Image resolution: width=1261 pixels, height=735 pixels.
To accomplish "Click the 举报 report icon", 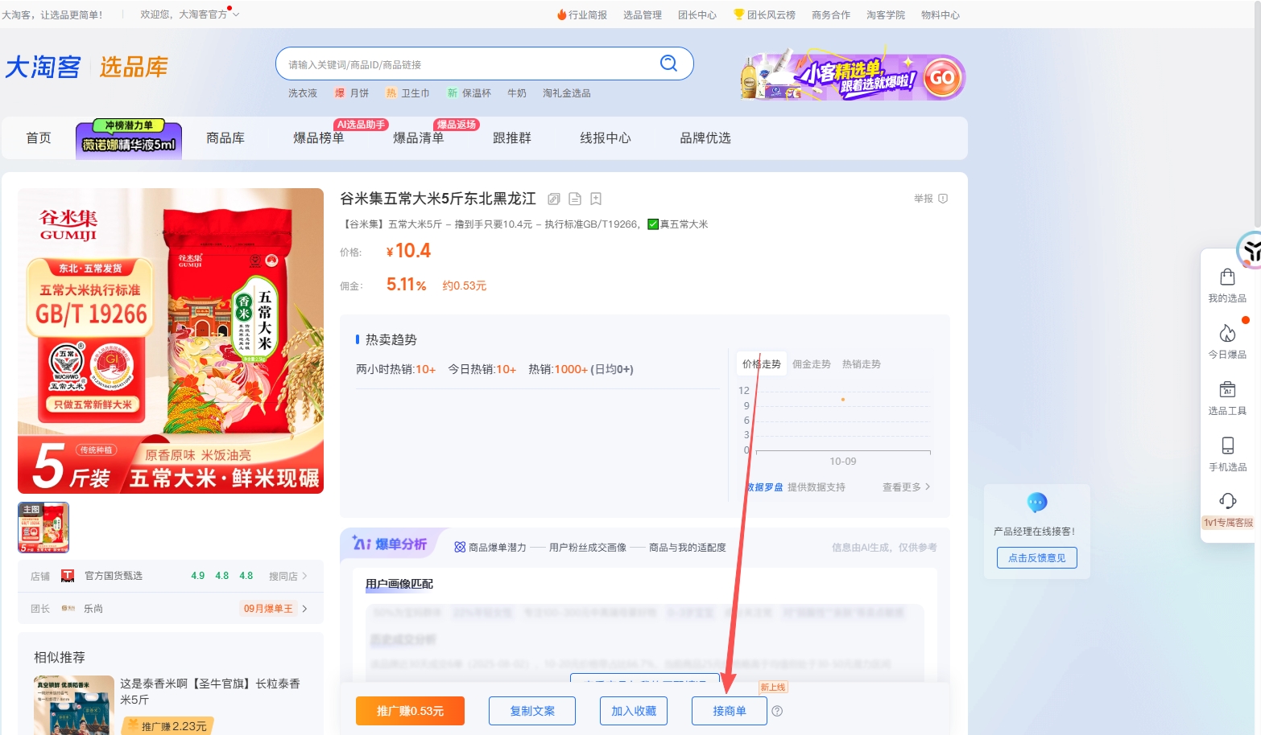I will pos(943,199).
